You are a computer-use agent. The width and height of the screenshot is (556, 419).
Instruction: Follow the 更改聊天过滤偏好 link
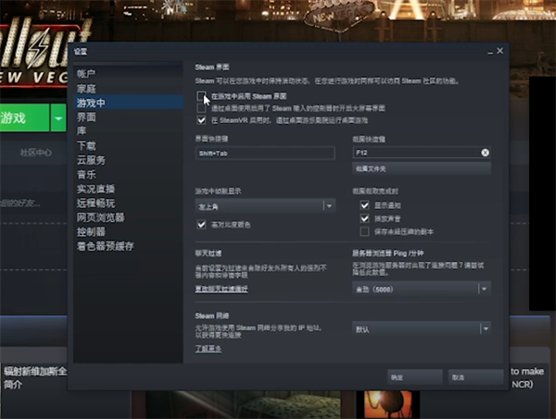[x=221, y=290]
